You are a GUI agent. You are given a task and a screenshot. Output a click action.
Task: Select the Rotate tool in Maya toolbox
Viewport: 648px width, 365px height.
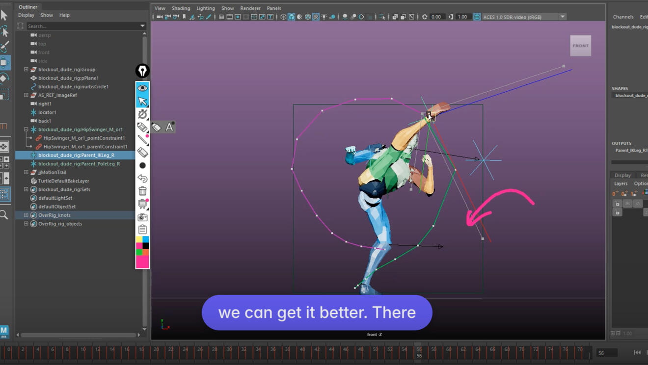click(x=4, y=78)
